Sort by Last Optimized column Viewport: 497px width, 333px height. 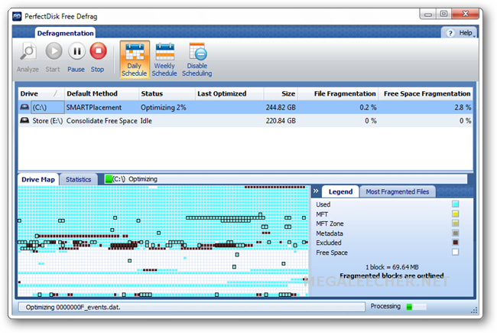[x=229, y=93]
